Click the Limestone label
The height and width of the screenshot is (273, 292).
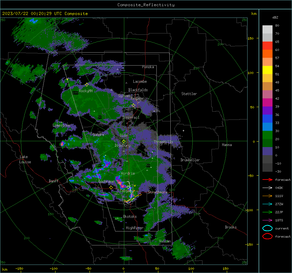[61, 125]
